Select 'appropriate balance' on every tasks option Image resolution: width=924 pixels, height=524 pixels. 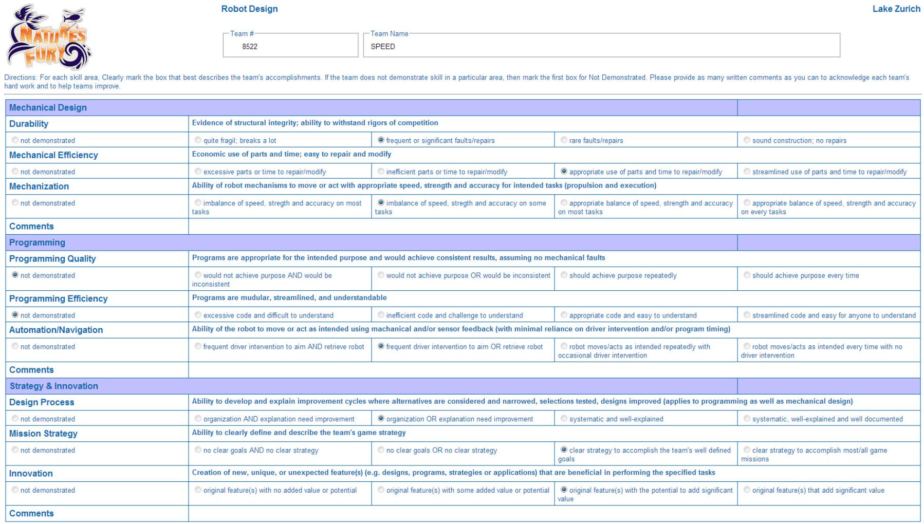coord(747,203)
